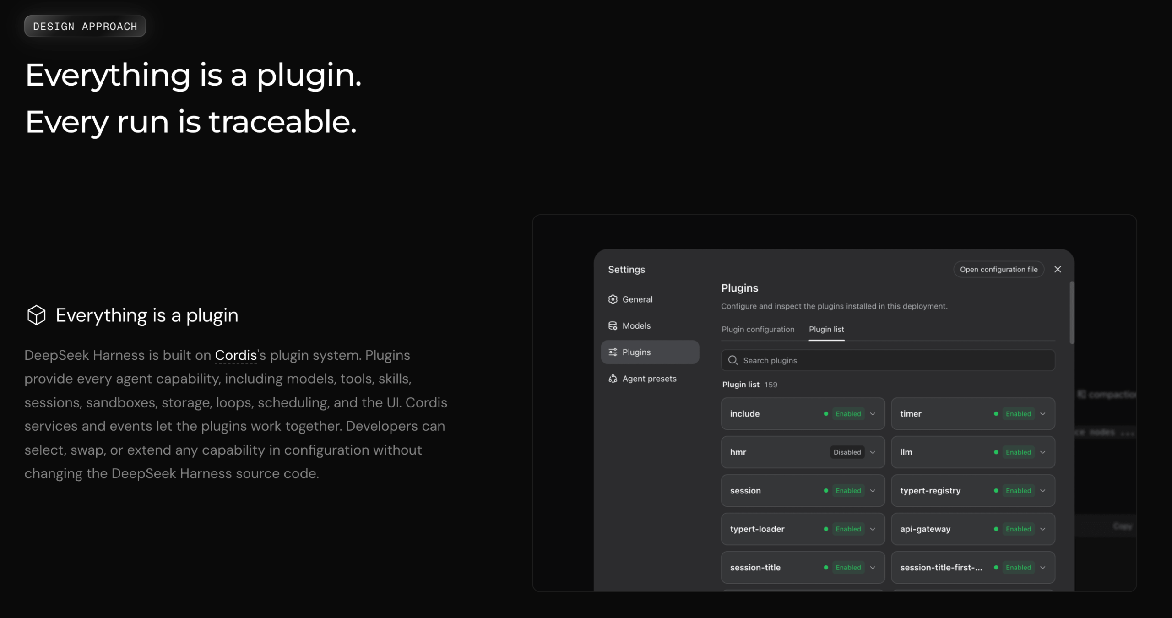
Task: Expand the timer plugin chevron
Action: coord(1043,414)
